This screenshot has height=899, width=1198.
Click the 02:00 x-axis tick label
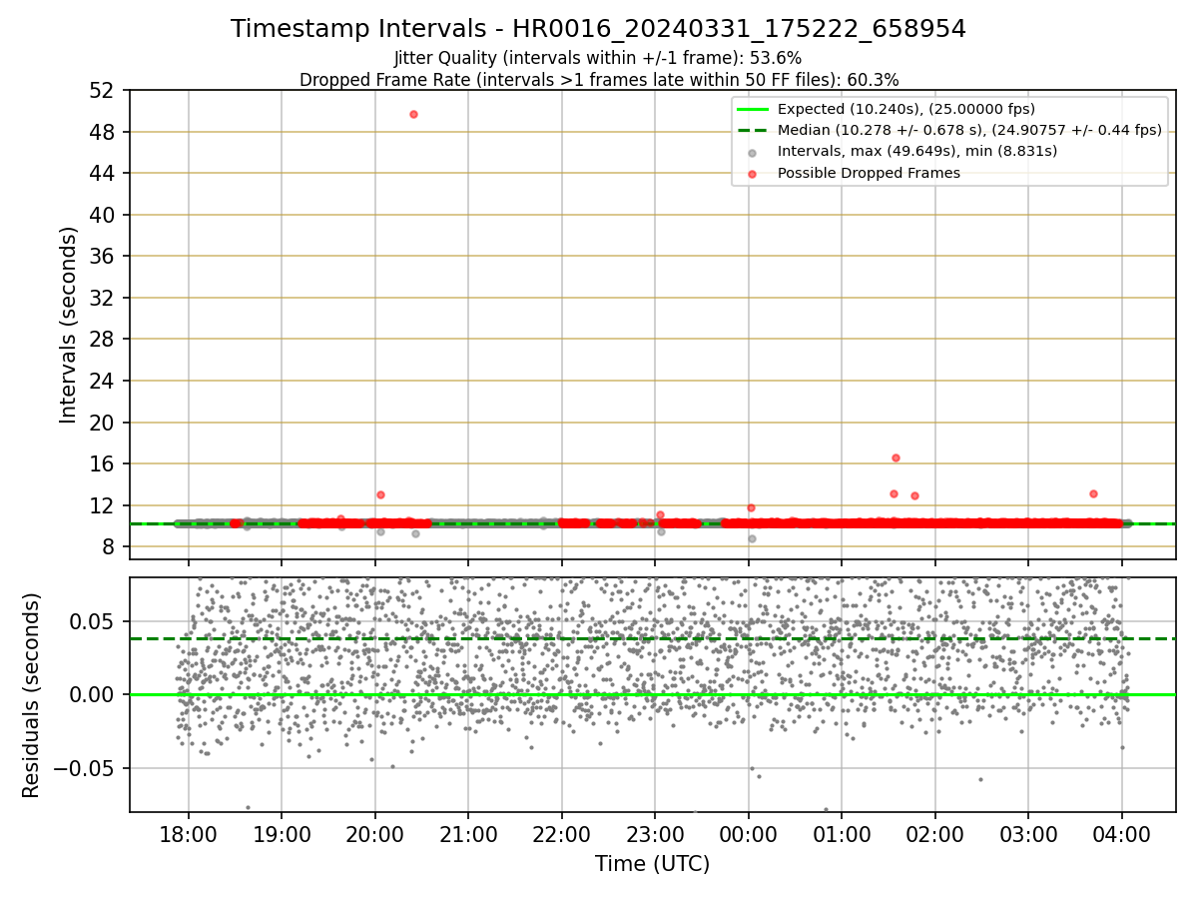(935, 833)
